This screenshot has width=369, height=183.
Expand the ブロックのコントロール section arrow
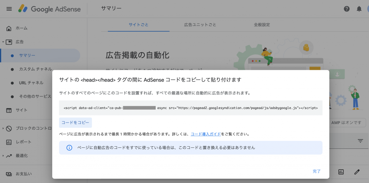click(x=3, y=128)
